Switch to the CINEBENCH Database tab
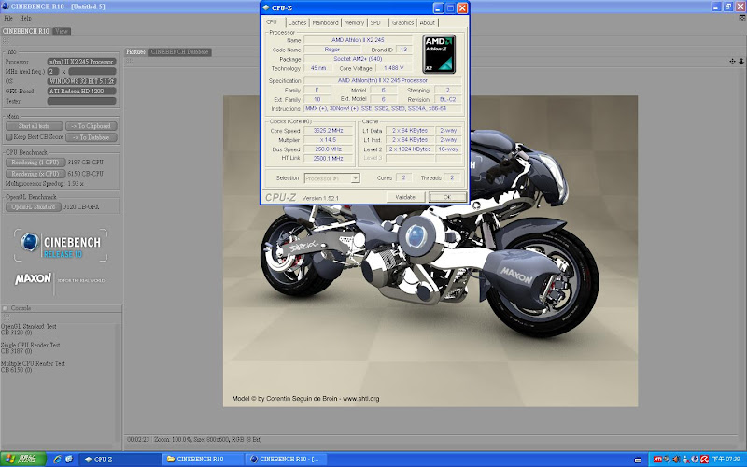The width and height of the screenshot is (747, 467). pyautogui.click(x=180, y=51)
